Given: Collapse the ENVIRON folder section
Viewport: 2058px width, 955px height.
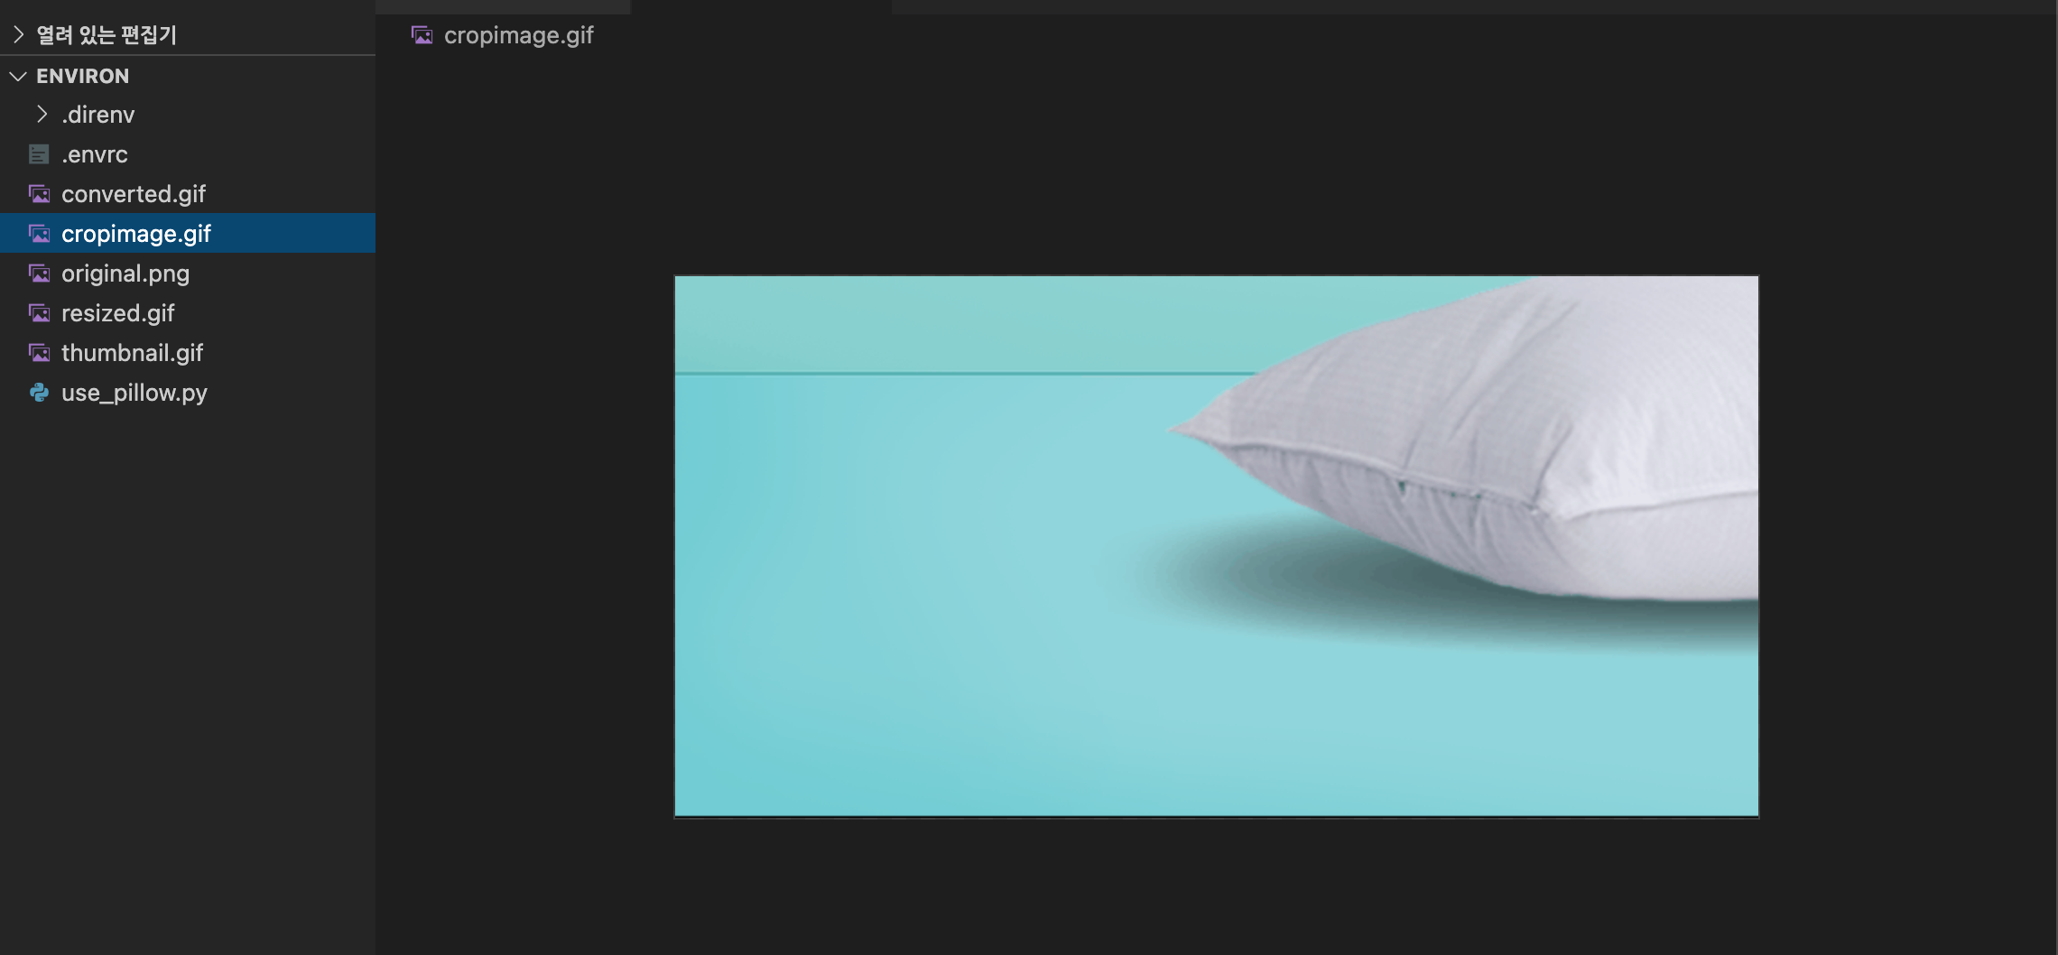Looking at the screenshot, I should point(16,76).
